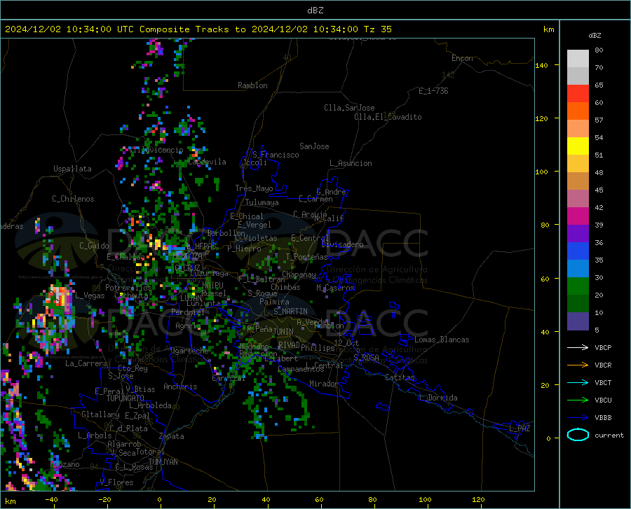Click the Tulumaya place label
This screenshot has width=631, height=509.
tap(262, 202)
